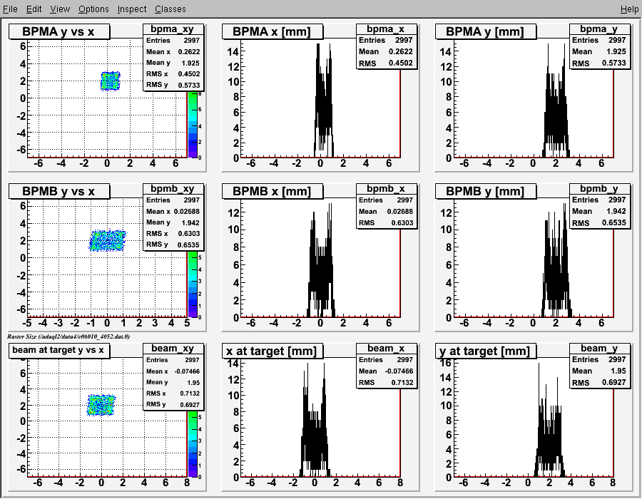Click RMS 0.6535 in bpmb_y stats
This screenshot has width=642, height=499.
click(x=599, y=222)
